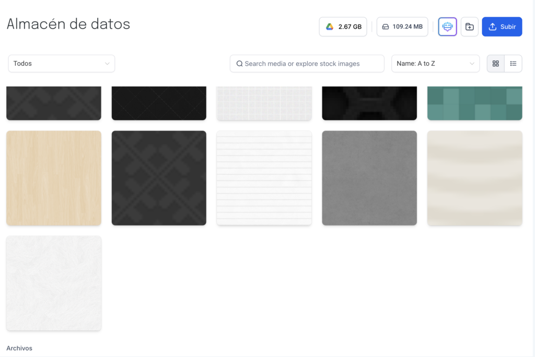Select the black diamond-line pattern thumbnail

pyautogui.click(x=159, y=103)
